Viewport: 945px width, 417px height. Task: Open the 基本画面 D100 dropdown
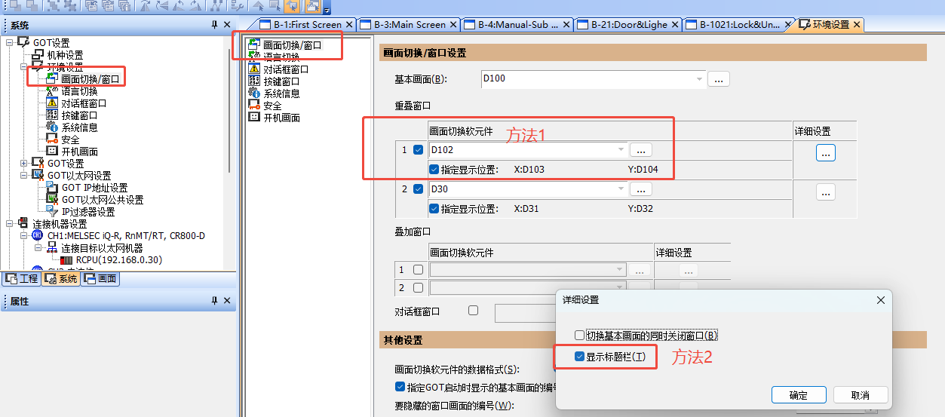tap(700, 78)
